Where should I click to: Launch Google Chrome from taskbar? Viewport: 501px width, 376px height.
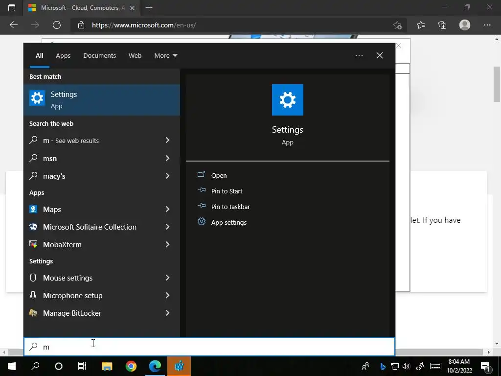131,366
